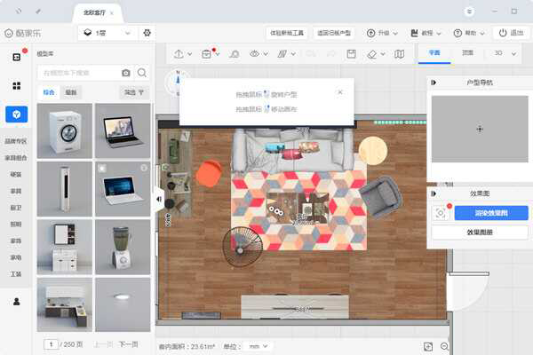The height and width of the screenshot is (355, 533).
Task: Click the magnifier search icon in model library
Action: click(142, 72)
